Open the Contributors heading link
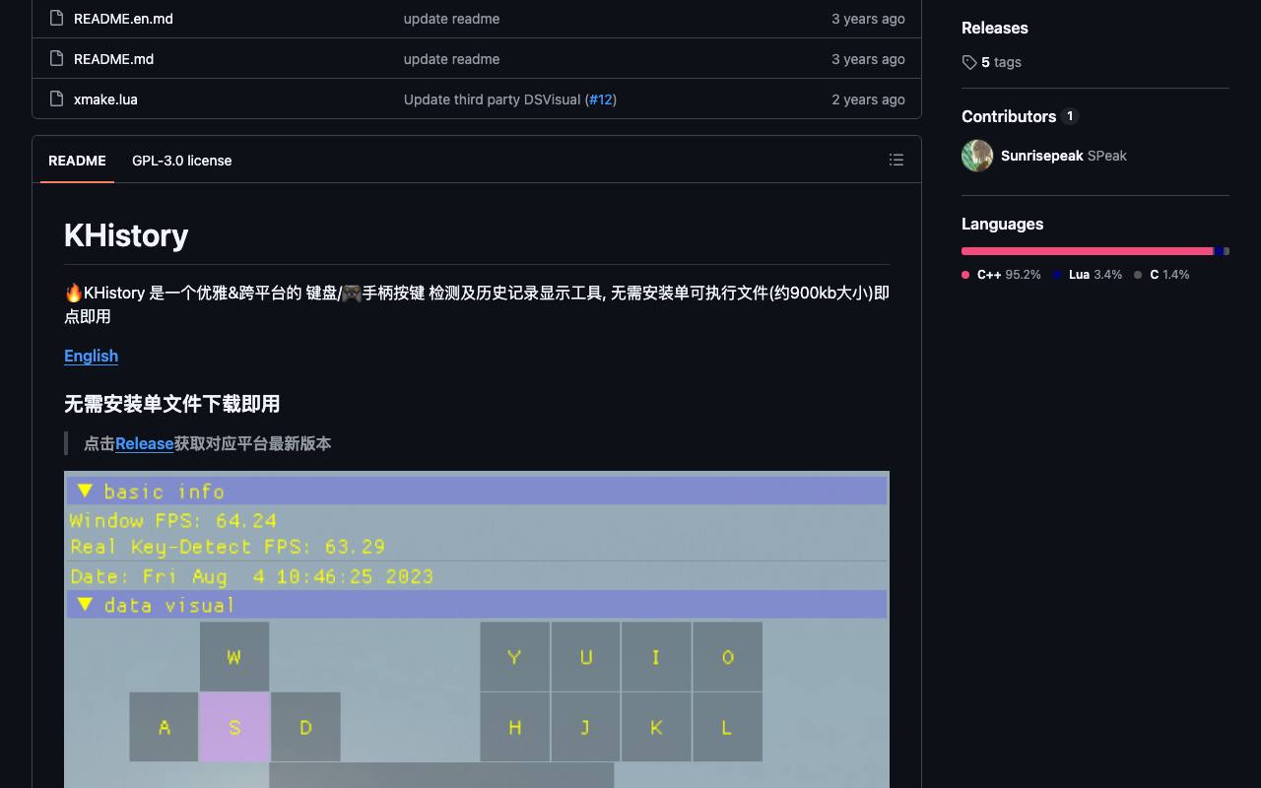Screen dimensions: 1261x788 [x=1009, y=116]
